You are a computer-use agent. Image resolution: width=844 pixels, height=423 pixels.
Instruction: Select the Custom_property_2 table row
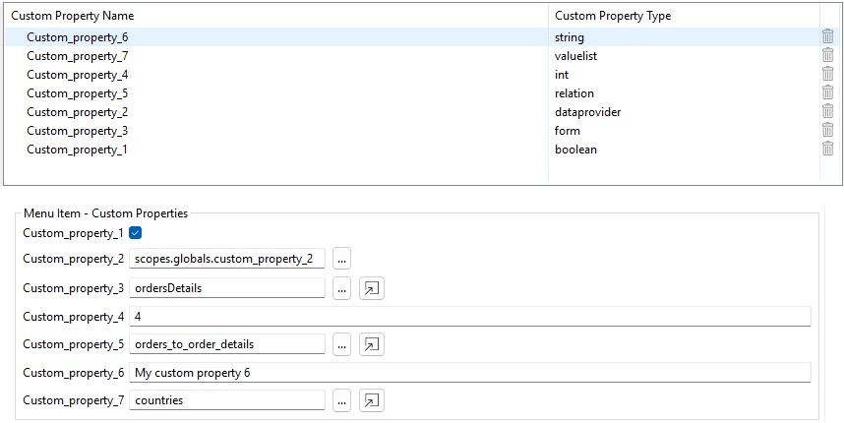412,112
